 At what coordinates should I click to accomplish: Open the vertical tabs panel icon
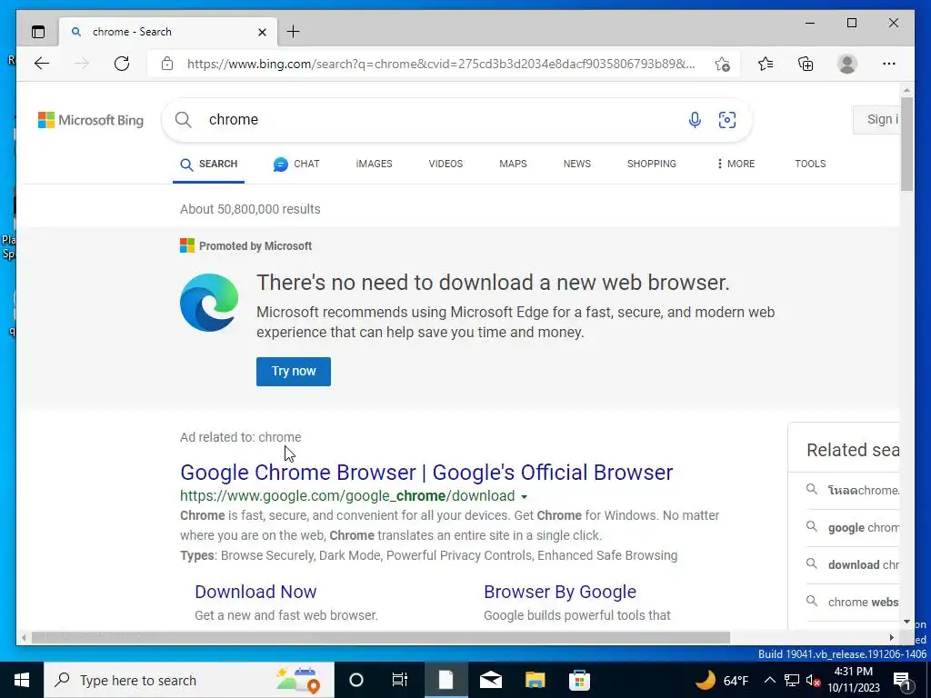pos(38,32)
